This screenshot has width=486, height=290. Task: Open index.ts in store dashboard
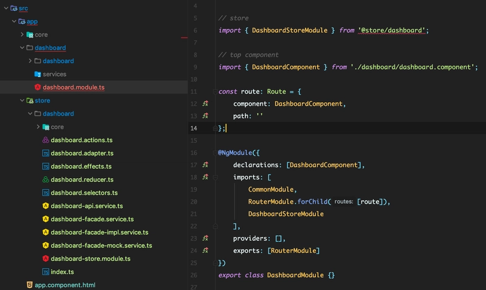tap(63, 272)
